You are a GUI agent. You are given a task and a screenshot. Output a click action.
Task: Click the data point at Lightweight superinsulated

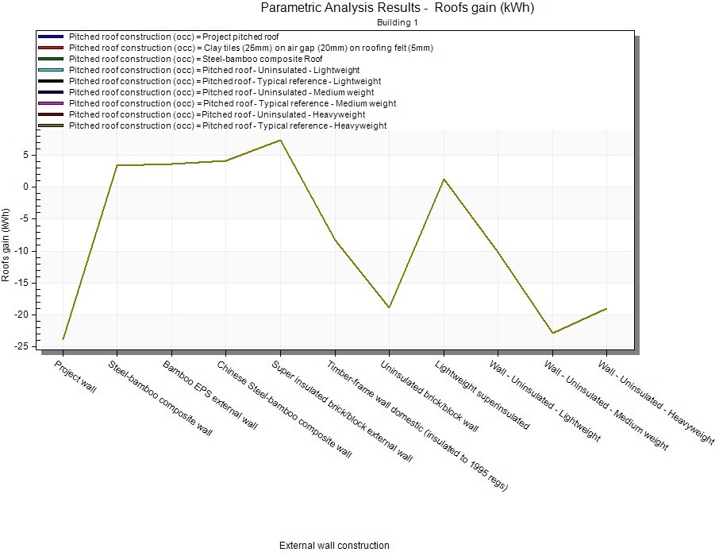[x=444, y=180]
